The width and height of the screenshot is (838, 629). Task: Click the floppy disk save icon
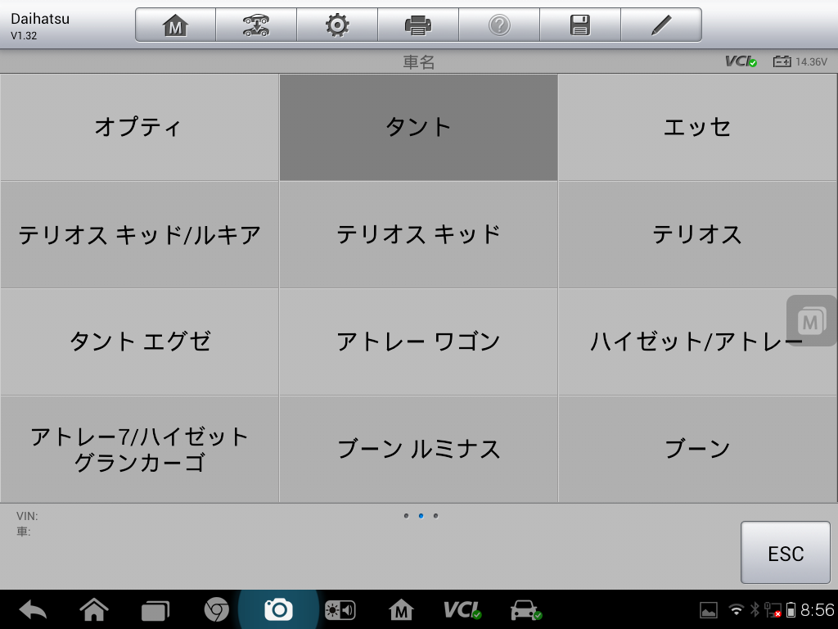tap(580, 25)
